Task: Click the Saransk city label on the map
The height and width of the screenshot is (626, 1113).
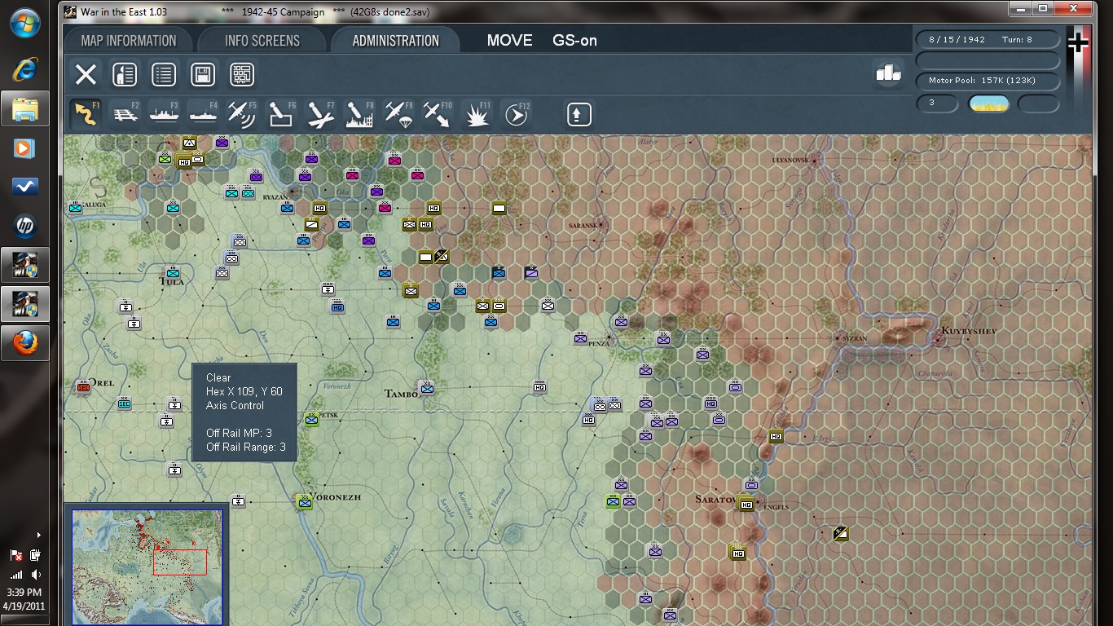Action: (584, 224)
